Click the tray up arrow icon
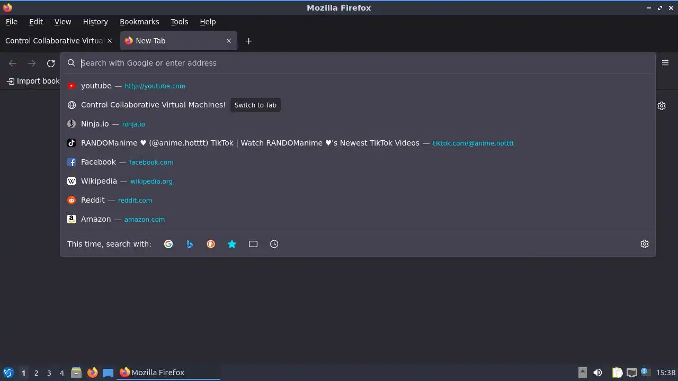 [x=583, y=373]
